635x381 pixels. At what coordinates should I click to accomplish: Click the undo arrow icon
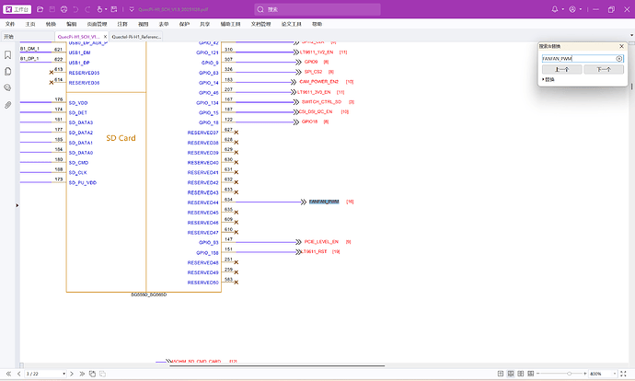click(x=75, y=9)
